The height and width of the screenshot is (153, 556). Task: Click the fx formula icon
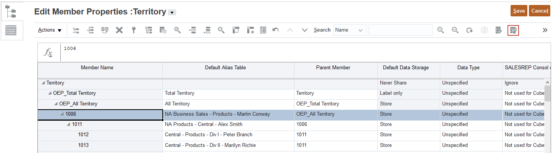point(48,52)
